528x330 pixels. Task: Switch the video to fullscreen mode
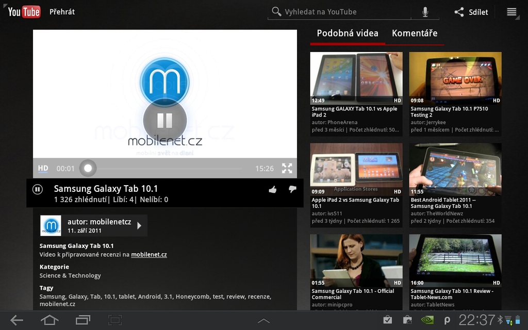point(287,168)
